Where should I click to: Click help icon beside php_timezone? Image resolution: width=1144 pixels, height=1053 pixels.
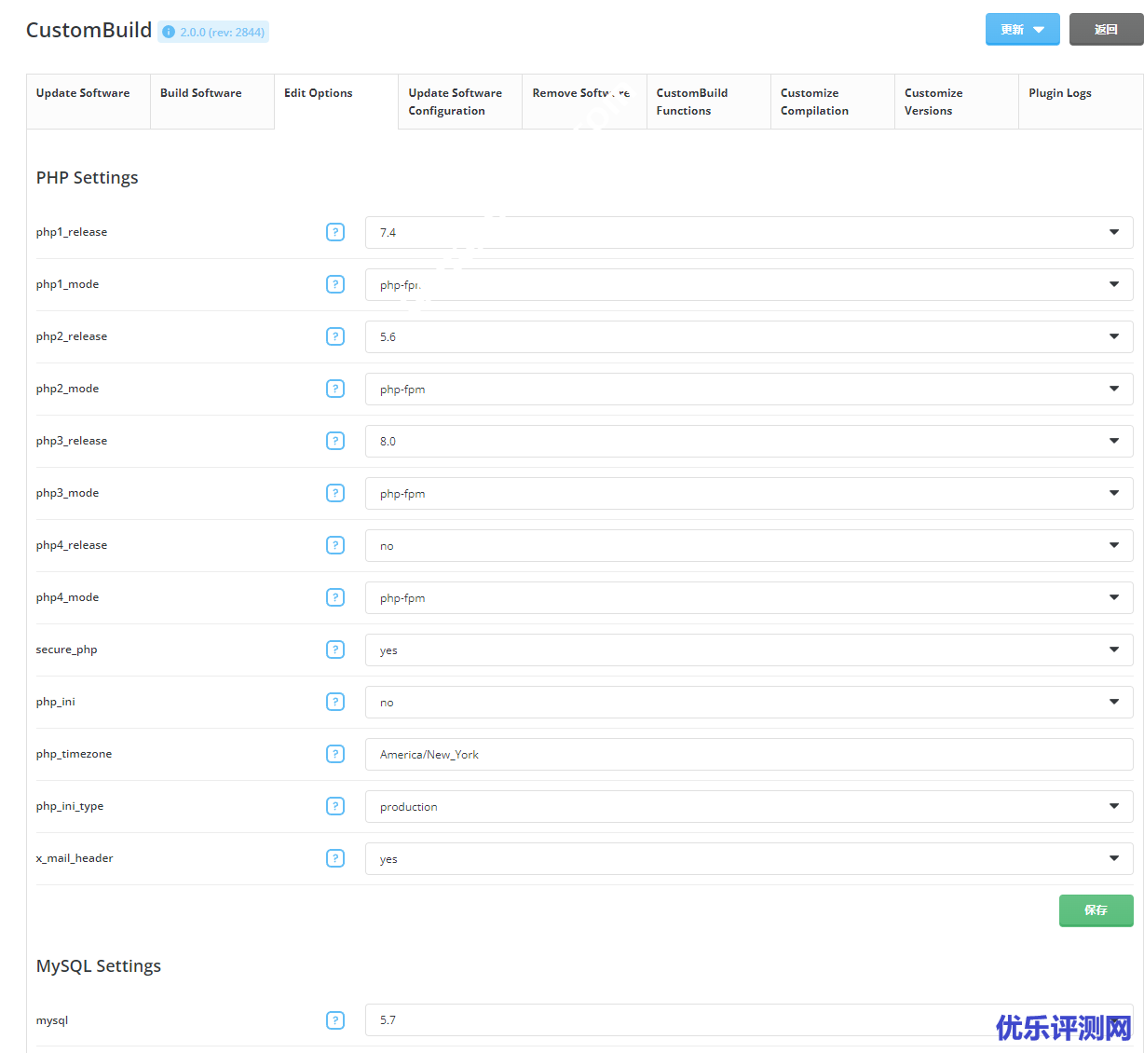pyautogui.click(x=335, y=754)
